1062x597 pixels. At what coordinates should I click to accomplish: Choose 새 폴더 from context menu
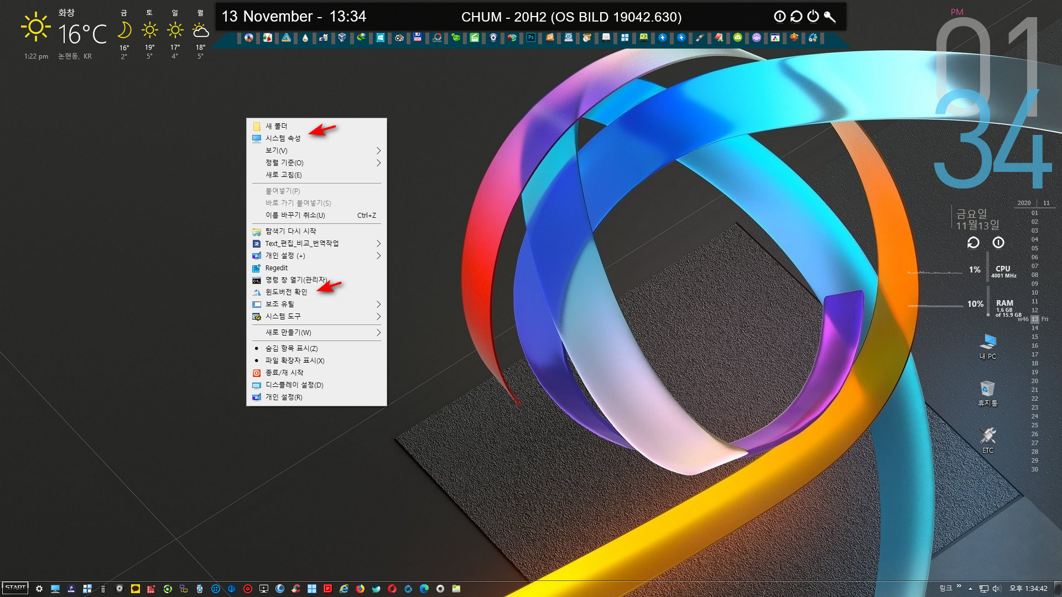(x=316, y=126)
